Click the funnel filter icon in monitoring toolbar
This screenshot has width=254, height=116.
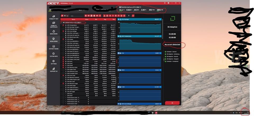tap(129, 16)
